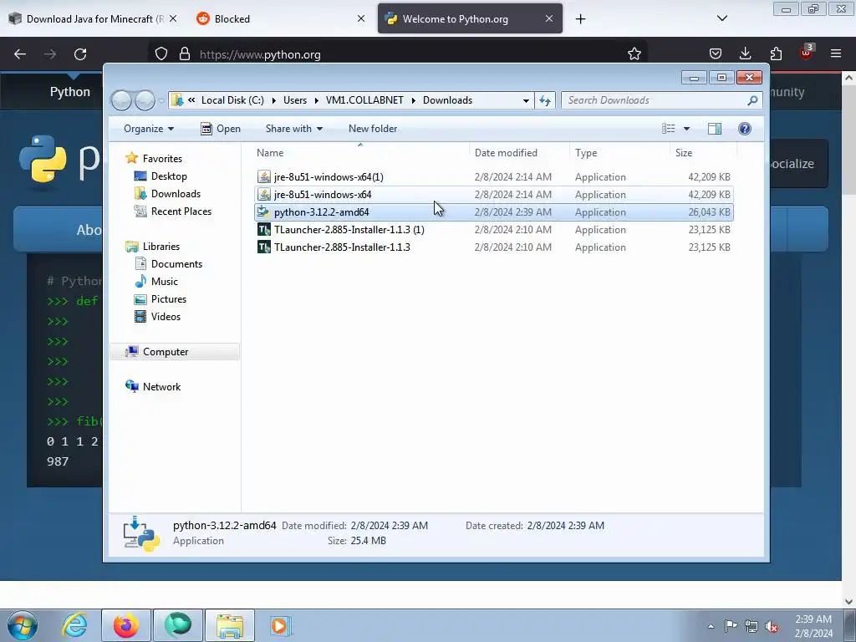Click Local Disk (C:) breadcrumb
This screenshot has height=642, width=856.
pyautogui.click(x=232, y=100)
